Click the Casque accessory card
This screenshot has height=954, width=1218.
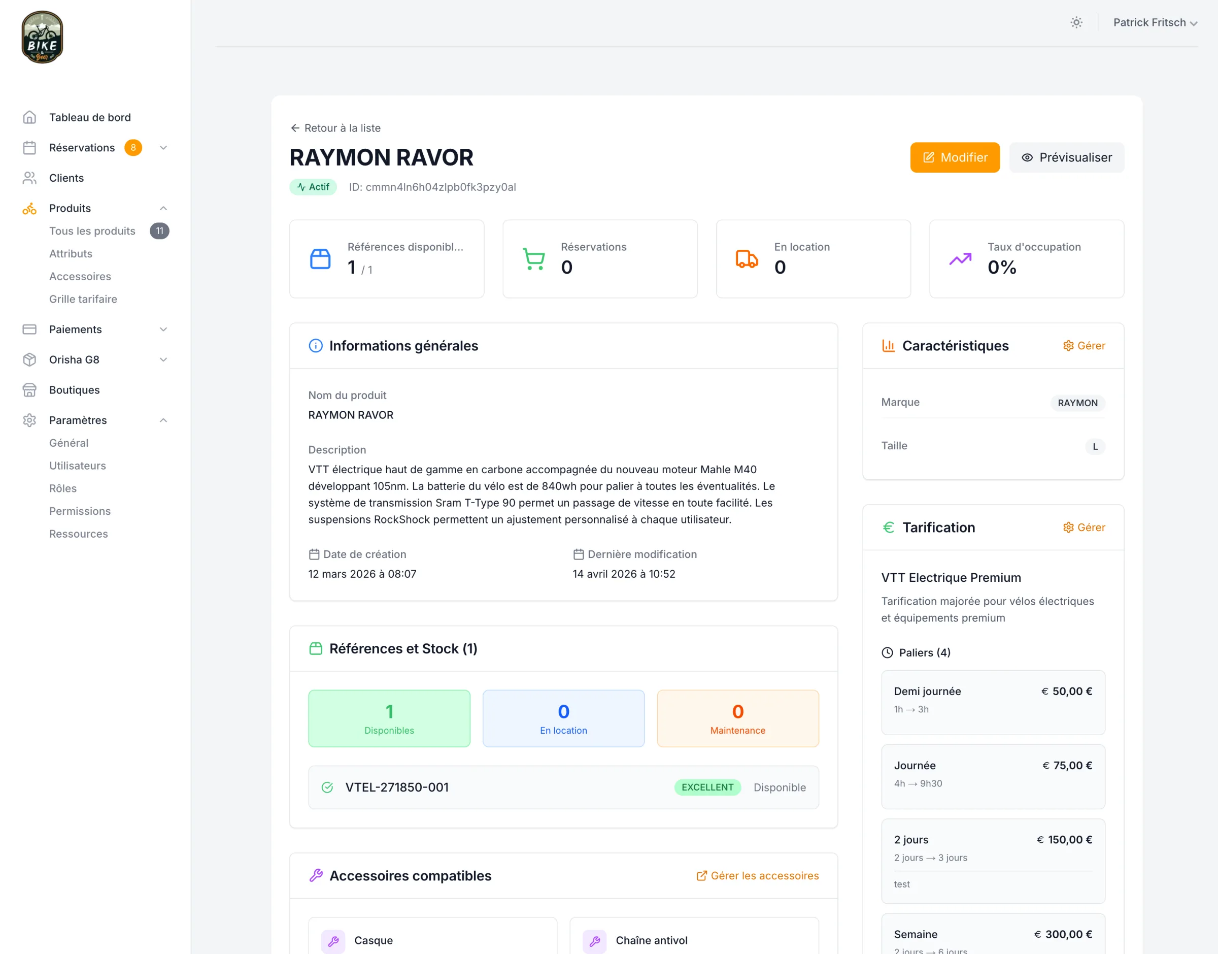pos(432,936)
